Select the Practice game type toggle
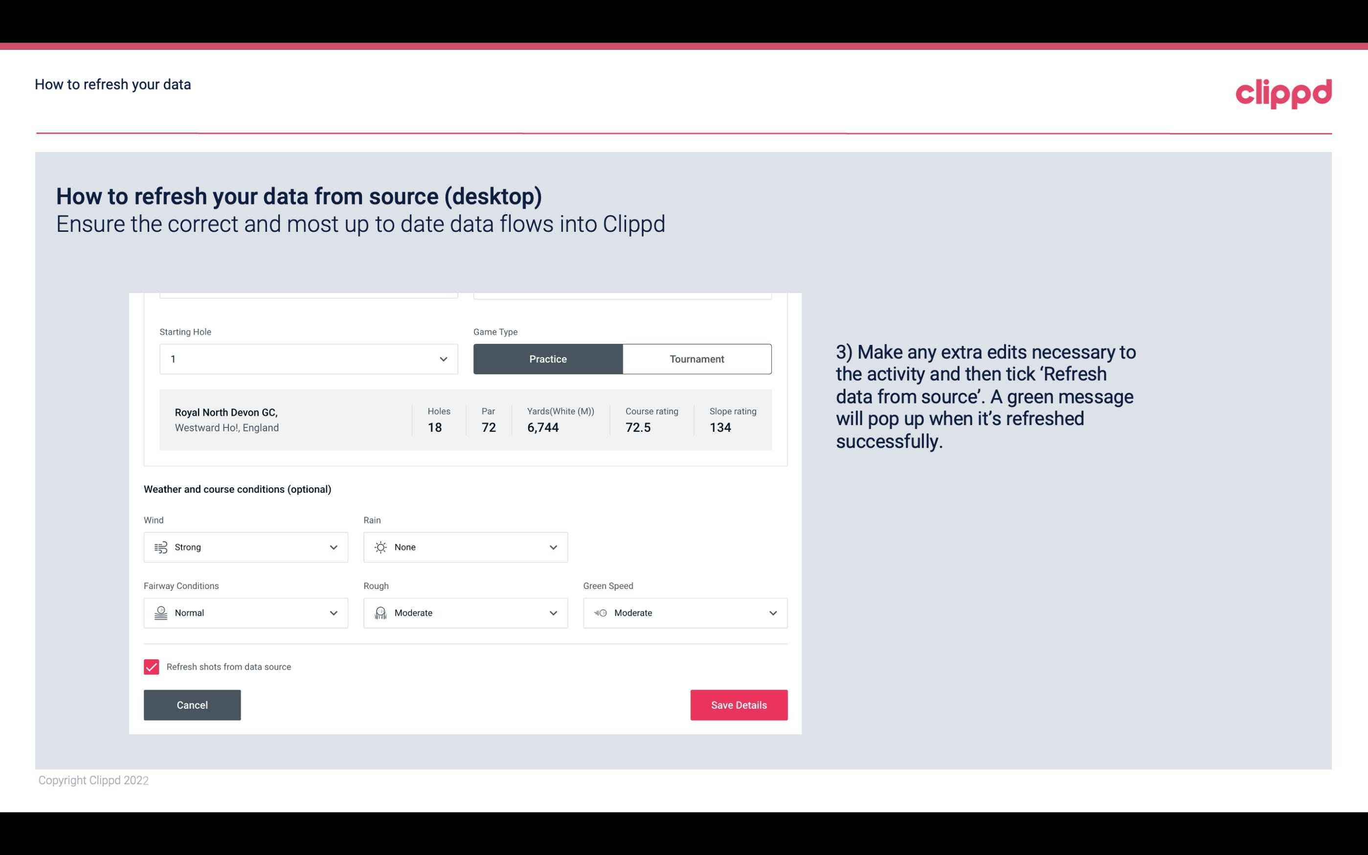Viewport: 1368px width, 855px height. 548,359
